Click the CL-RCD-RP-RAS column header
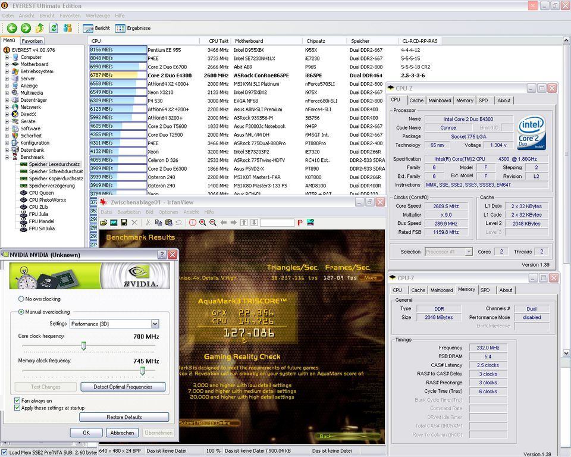 [420, 41]
